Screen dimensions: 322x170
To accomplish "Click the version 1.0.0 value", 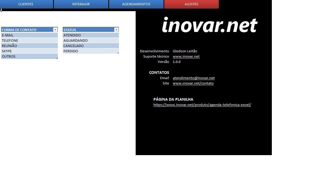I will 177,62.
